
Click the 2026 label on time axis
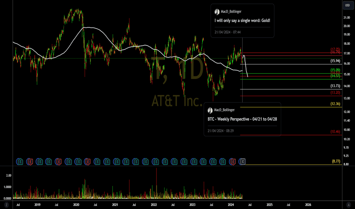[x=308, y=205]
